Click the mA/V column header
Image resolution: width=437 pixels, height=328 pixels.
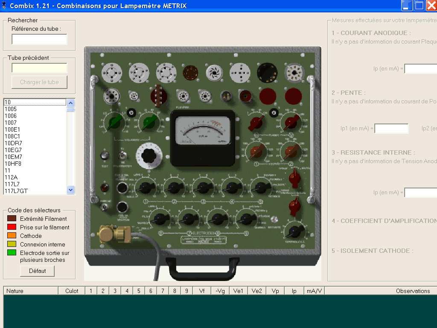[x=314, y=291]
